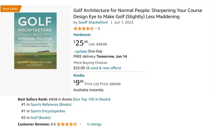
Task: Open 8 used & new offers
Action: (103, 68)
